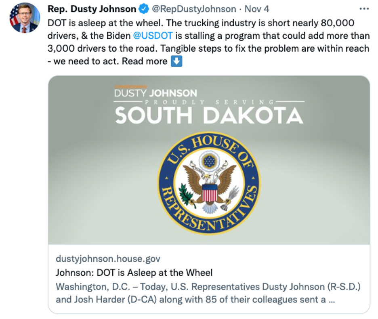Click the blue verified badge
The width and height of the screenshot is (378, 319).
coord(144,8)
